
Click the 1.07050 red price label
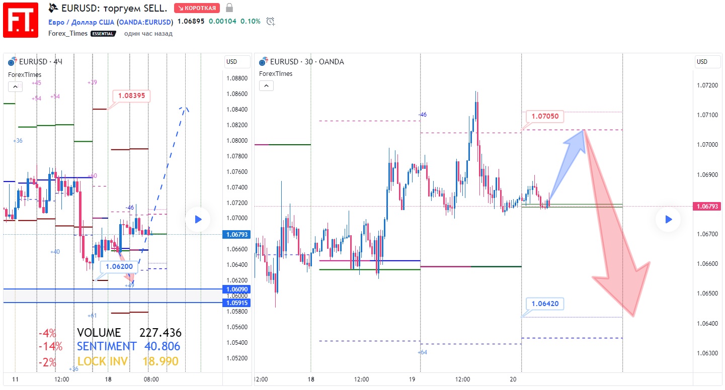tap(545, 117)
